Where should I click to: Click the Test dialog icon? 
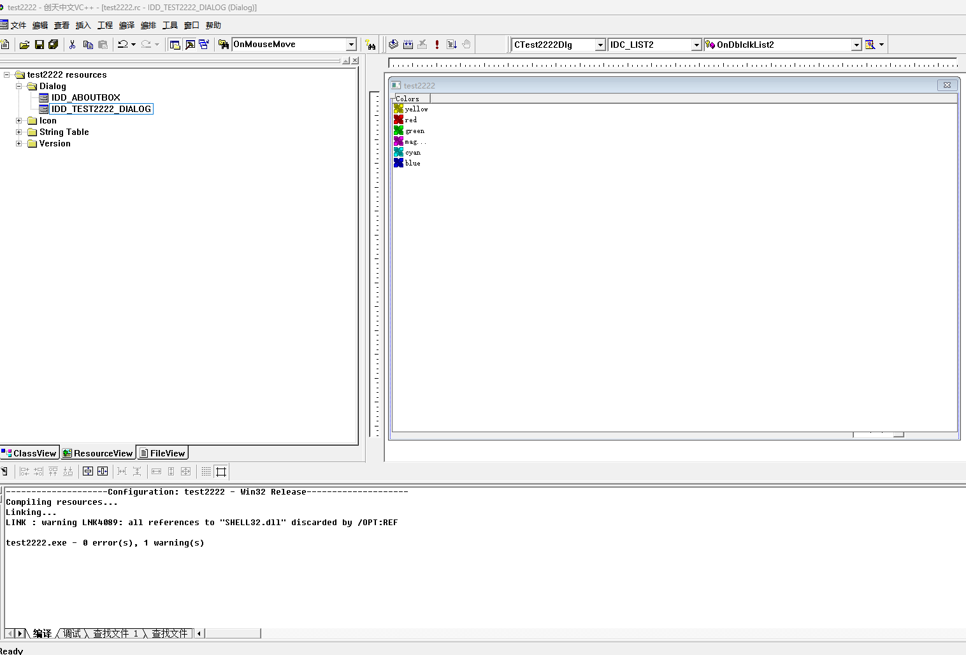[x=4, y=472]
